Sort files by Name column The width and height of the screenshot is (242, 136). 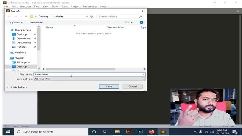pos(50,28)
